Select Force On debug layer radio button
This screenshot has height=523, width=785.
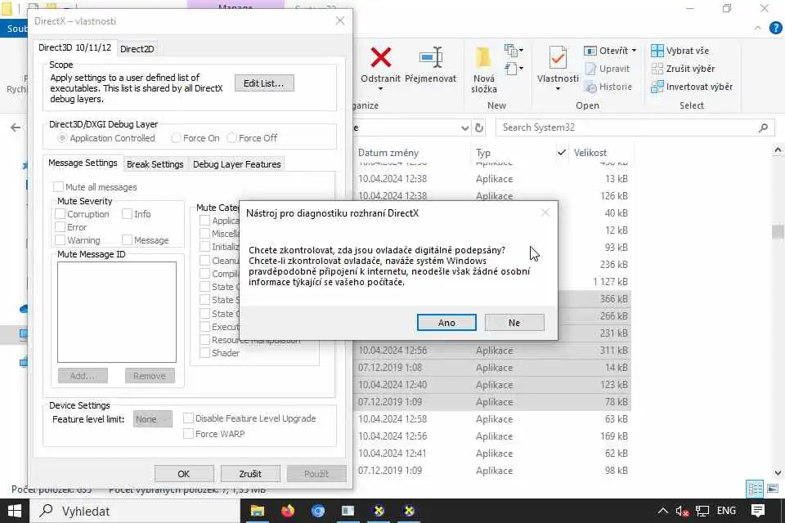[176, 137]
